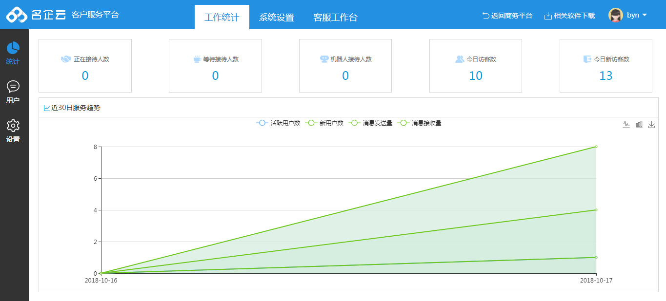Screen dimensions: 666x301
Task: Switch to 系统设置 tab
Action: coord(276,18)
